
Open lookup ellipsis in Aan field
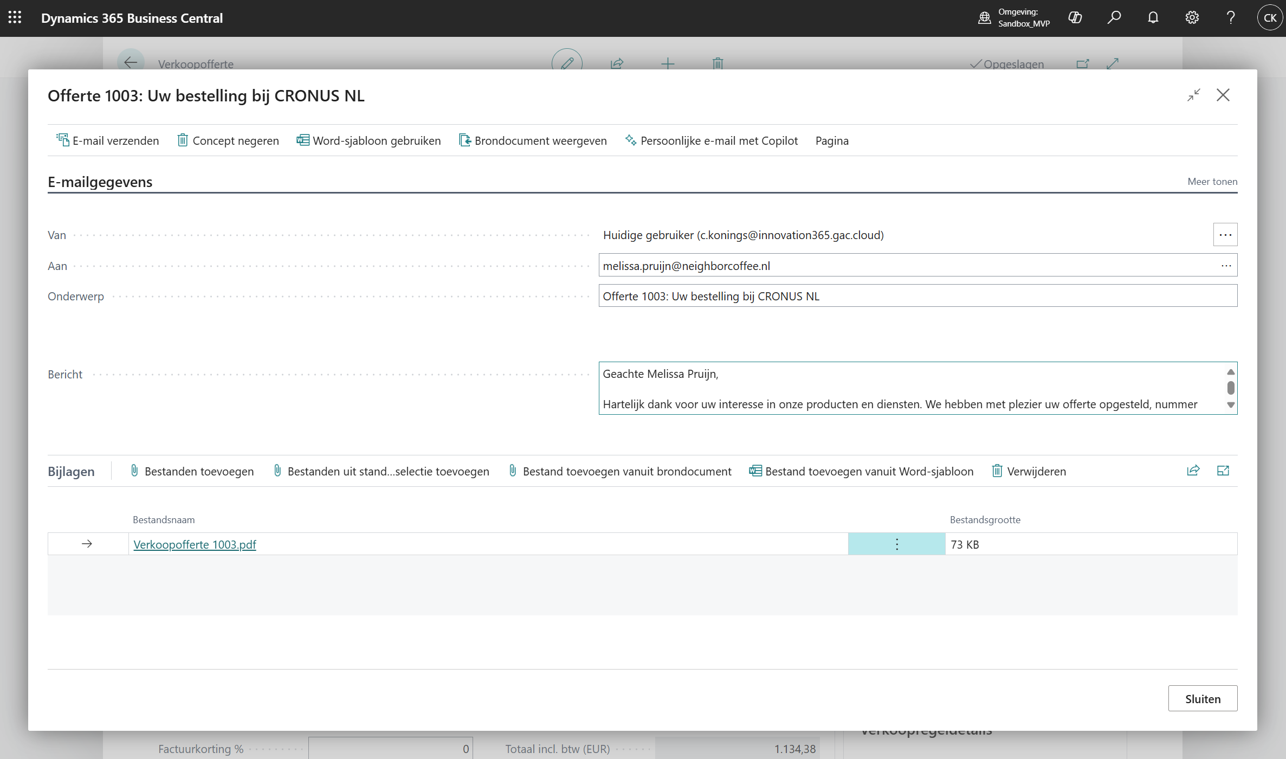[1226, 266]
